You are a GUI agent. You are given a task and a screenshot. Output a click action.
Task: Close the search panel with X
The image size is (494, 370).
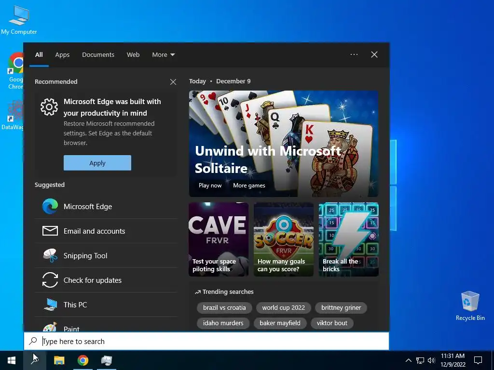374,54
